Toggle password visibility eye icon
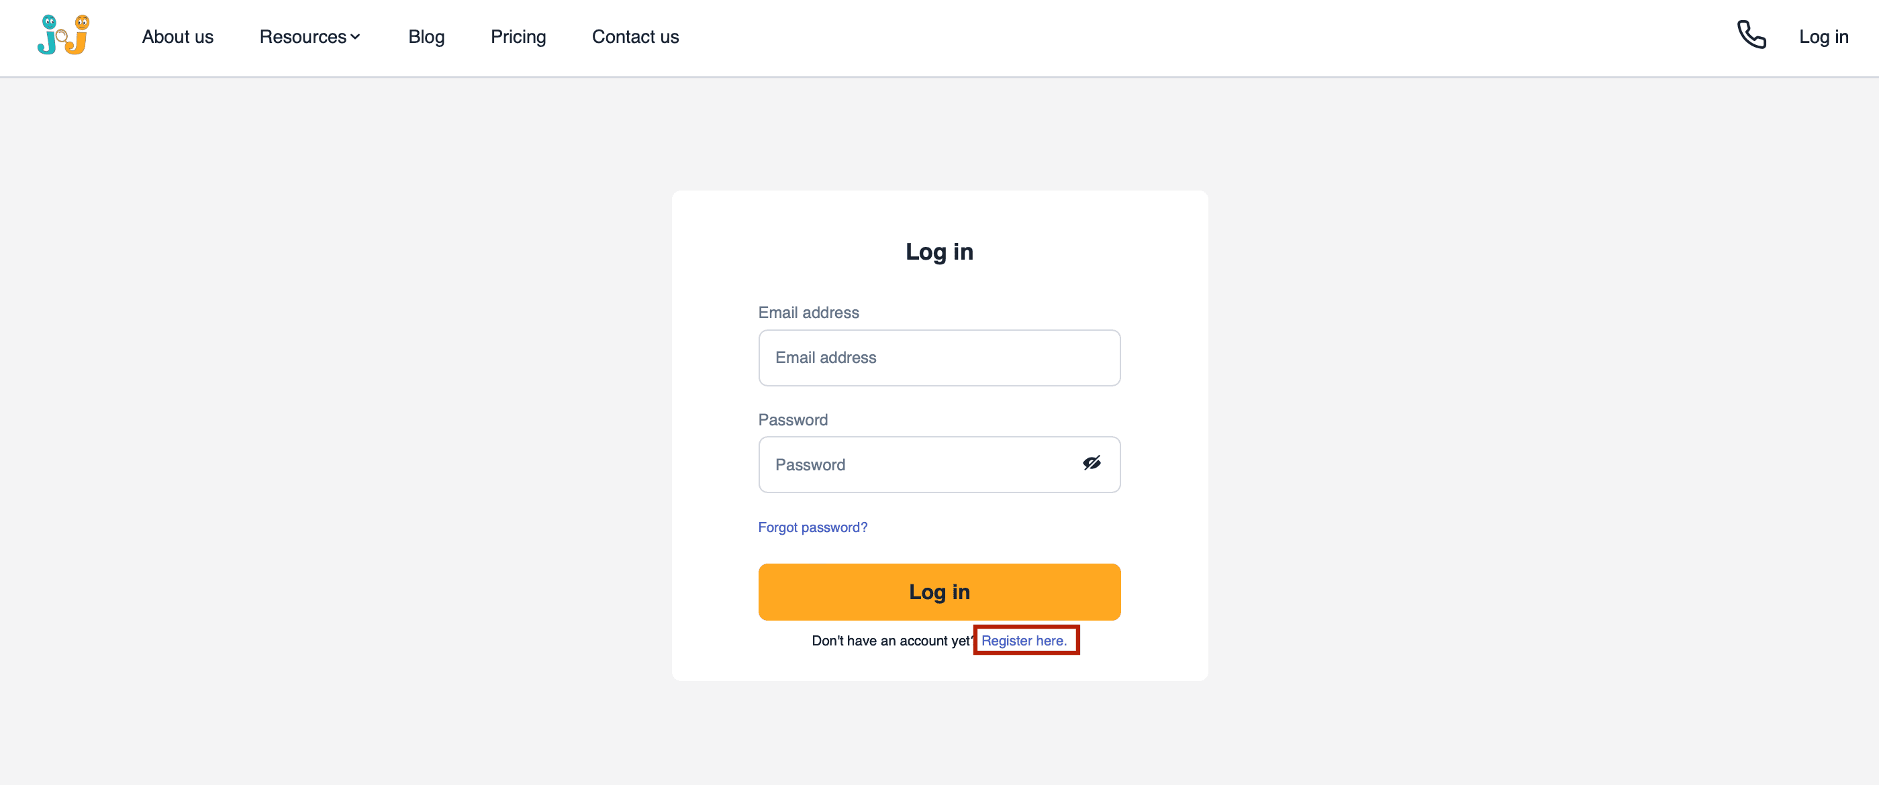This screenshot has height=785, width=1879. click(1092, 462)
